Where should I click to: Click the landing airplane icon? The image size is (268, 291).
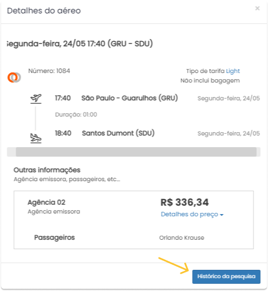[x=36, y=138]
